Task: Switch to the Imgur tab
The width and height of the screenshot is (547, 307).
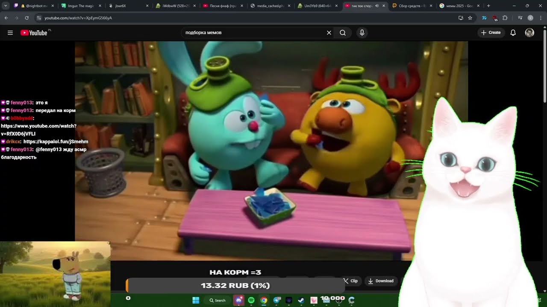Action: 81,6
